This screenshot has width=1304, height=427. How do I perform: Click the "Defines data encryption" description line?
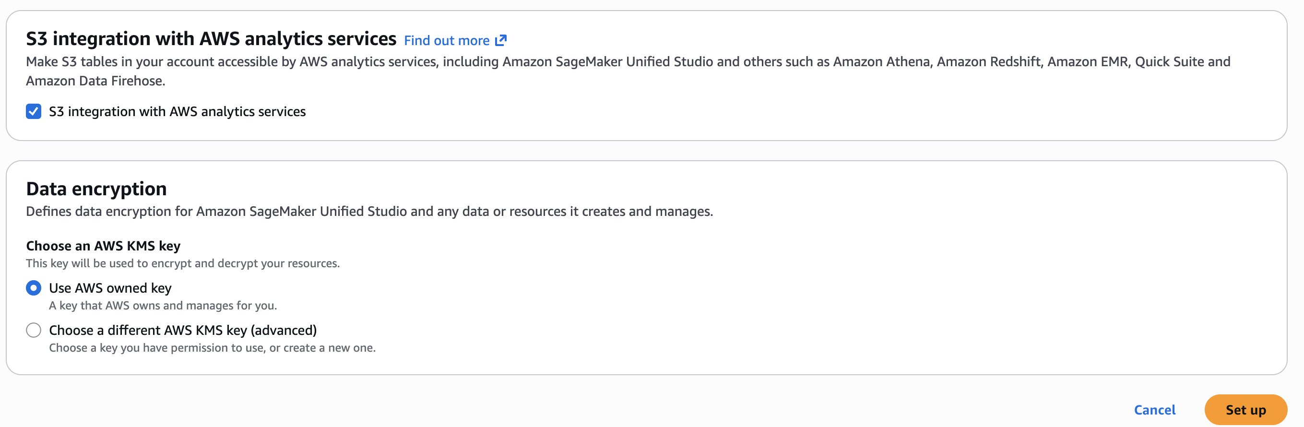coord(369,212)
